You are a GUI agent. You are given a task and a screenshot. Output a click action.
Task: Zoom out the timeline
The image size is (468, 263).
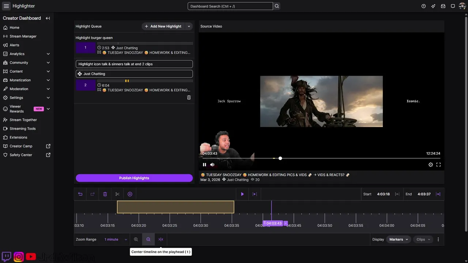click(148, 239)
